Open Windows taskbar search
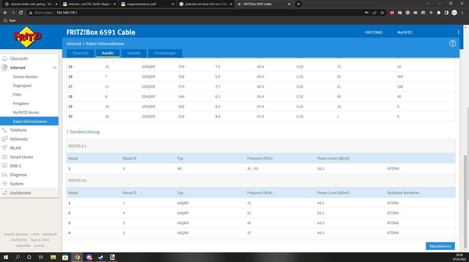 [x=17, y=257]
